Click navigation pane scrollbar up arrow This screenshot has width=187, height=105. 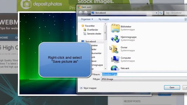pos(105,24)
